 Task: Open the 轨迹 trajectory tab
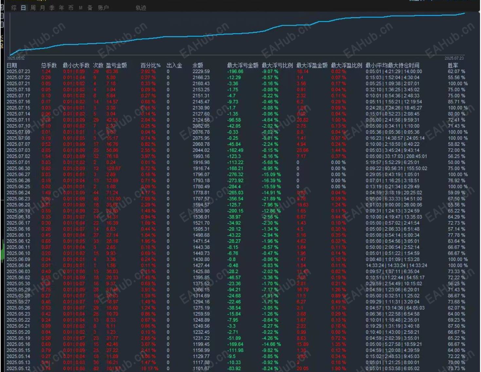pos(141,8)
